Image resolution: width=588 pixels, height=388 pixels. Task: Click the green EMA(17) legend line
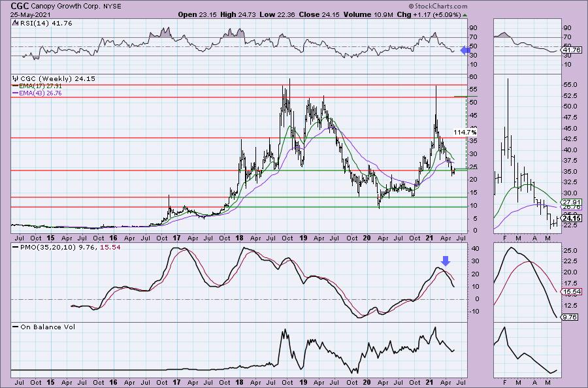tap(16, 86)
